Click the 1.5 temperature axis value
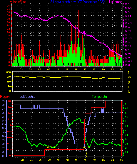 pyautogui.click(x=126, y=152)
